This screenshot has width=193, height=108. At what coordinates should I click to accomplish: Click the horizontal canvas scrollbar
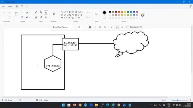(x=85, y=97)
